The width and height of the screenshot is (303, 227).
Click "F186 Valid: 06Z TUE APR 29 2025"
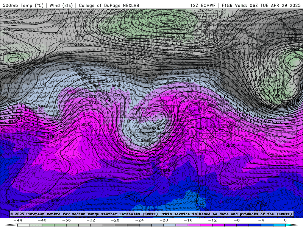click(261, 5)
